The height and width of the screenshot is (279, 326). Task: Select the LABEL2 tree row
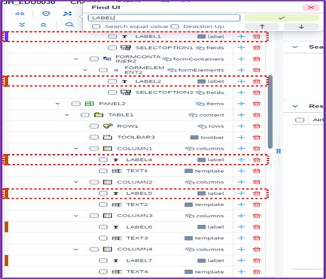coord(136,81)
